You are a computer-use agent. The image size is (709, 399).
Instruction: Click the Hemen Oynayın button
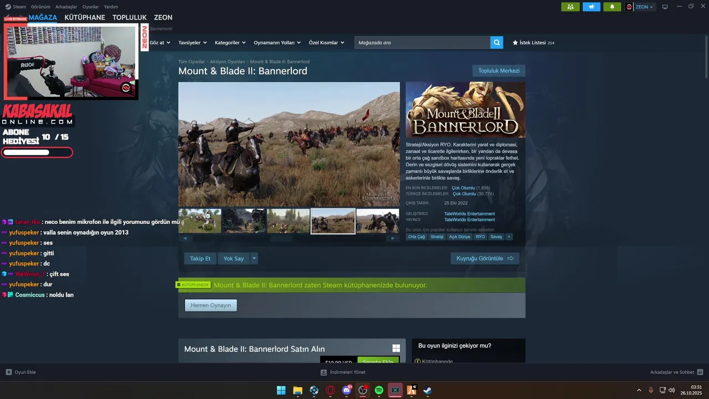pyautogui.click(x=210, y=305)
